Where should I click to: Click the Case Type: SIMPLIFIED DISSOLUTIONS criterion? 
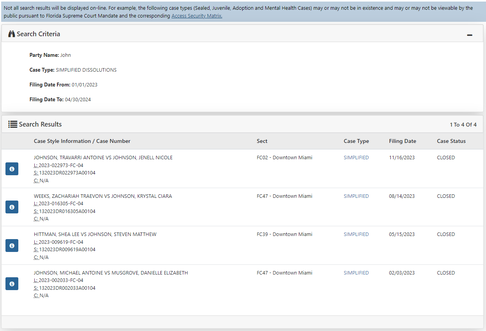click(73, 70)
